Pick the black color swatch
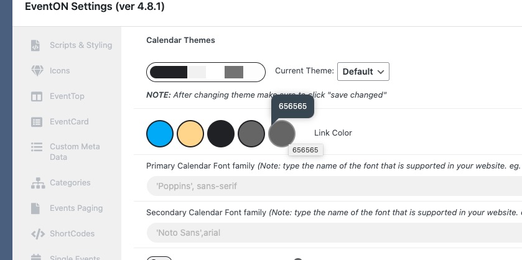Image resolution: width=522 pixels, height=260 pixels. click(x=221, y=134)
